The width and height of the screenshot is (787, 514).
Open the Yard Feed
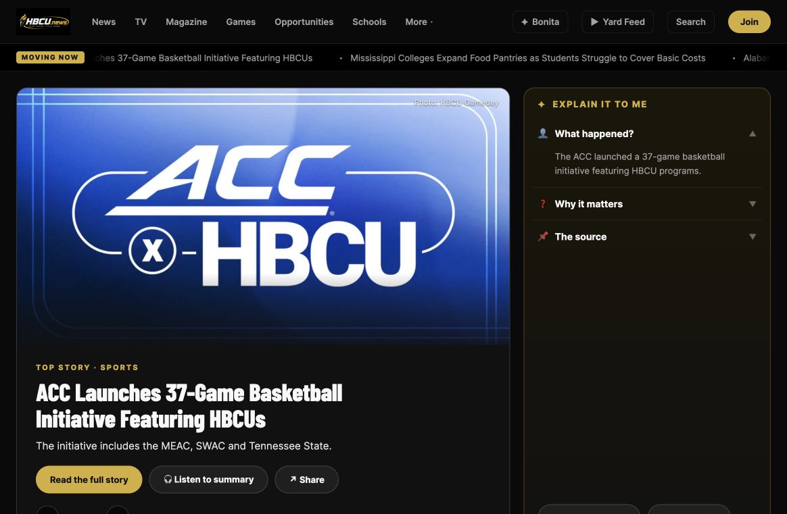tap(617, 22)
